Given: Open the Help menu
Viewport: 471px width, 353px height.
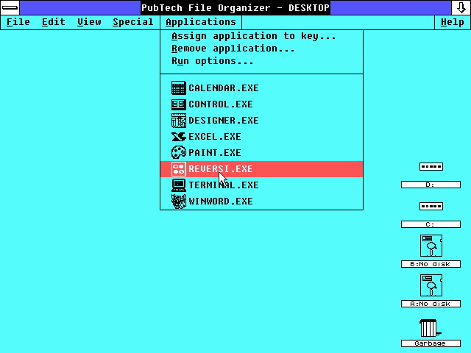Looking at the screenshot, I should 453,22.
